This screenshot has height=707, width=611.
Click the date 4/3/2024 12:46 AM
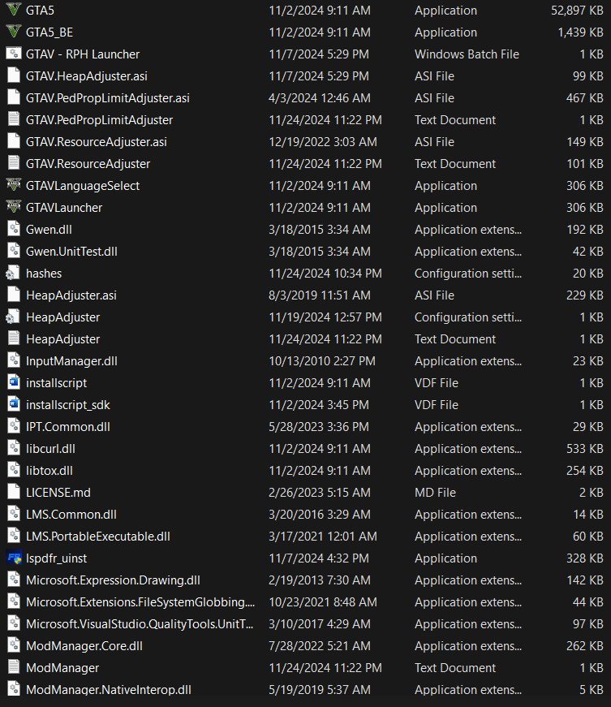pyautogui.click(x=320, y=98)
